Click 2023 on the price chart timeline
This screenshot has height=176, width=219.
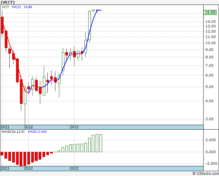[74, 127]
